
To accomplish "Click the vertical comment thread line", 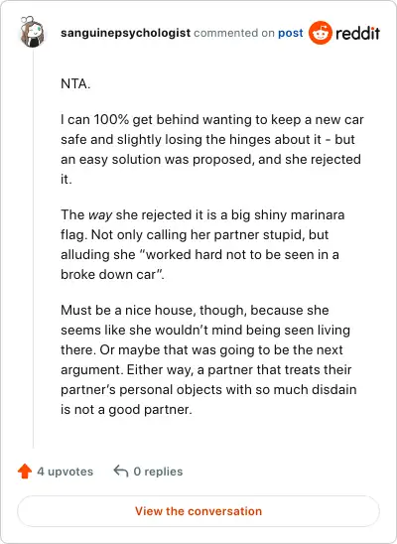I will pyautogui.click(x=34, y=250).
